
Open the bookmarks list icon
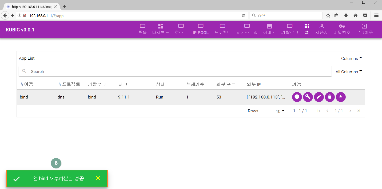tap(336, 15)
